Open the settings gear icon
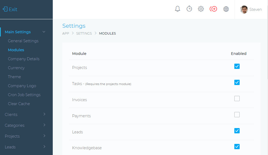This screenshot has height=155, width=268. [201, 9]
